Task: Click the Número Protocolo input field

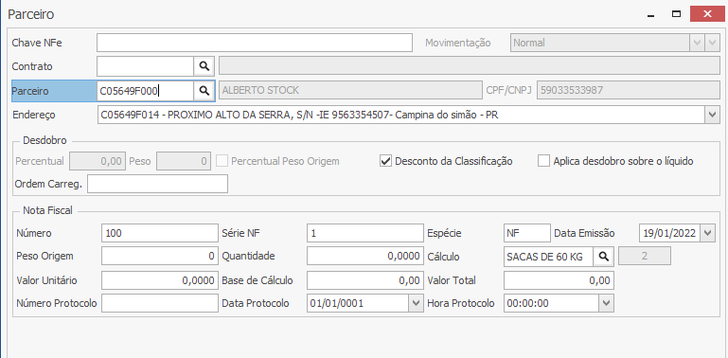Action: [x=160, y=303]
